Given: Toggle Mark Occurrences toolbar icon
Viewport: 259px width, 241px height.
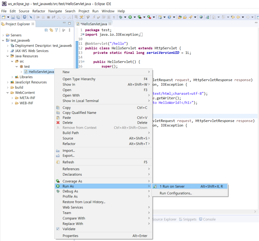Looking at the screenshot, I should (x=93, y=17).
